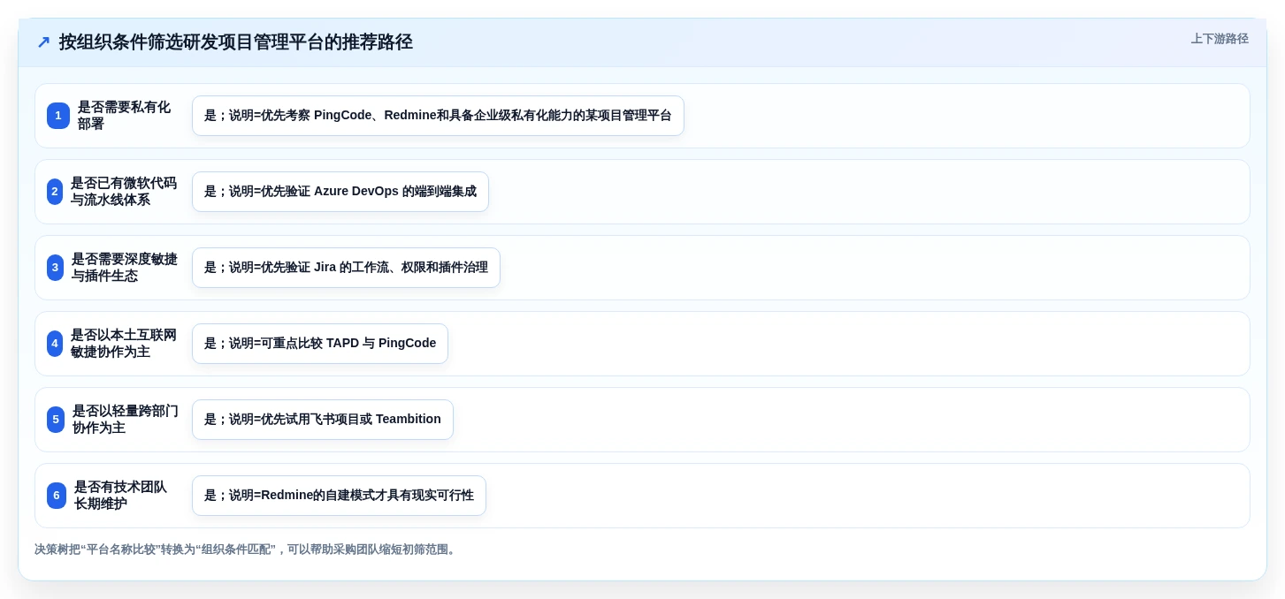Click the footnote starting 决策树把“平台名称比较”
Viewport: 1285px width, 599px height.
(247, 550)
